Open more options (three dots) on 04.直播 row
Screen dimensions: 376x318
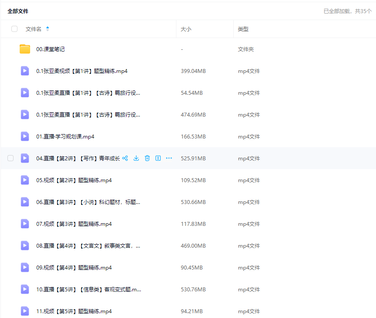(169, 158)
